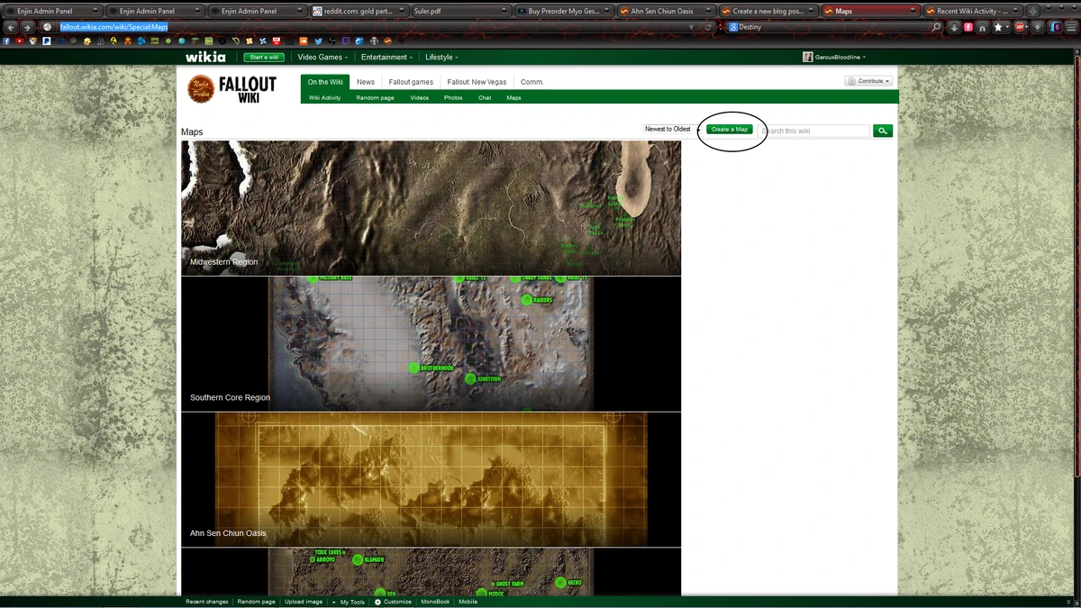Expand My Tools in the footer

(x=351, y=602)
